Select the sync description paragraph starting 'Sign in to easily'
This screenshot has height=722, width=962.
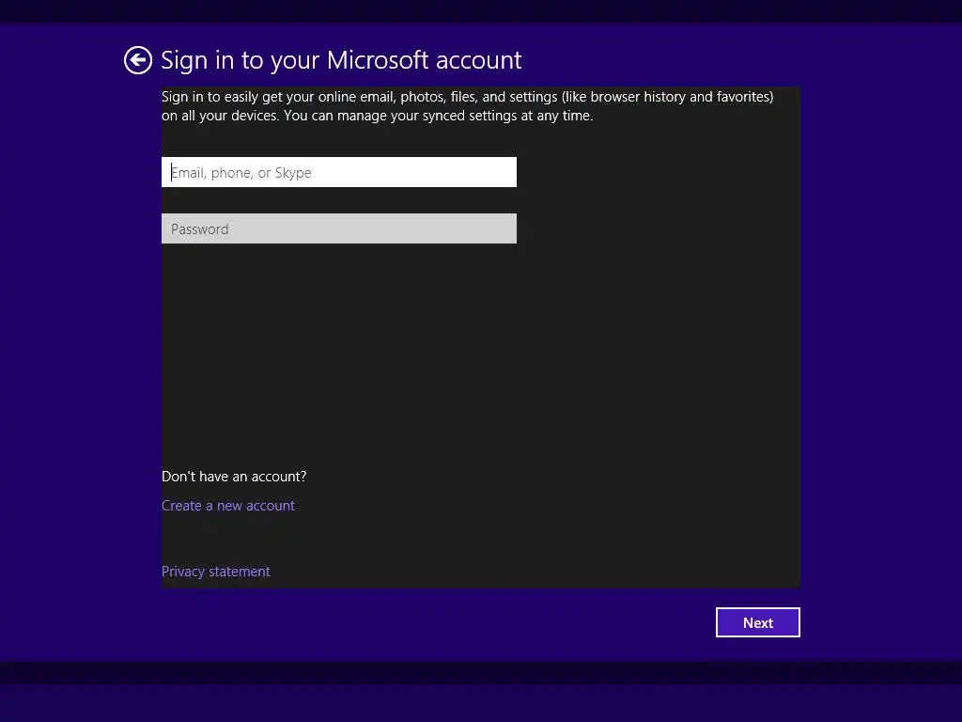point(468,106)
